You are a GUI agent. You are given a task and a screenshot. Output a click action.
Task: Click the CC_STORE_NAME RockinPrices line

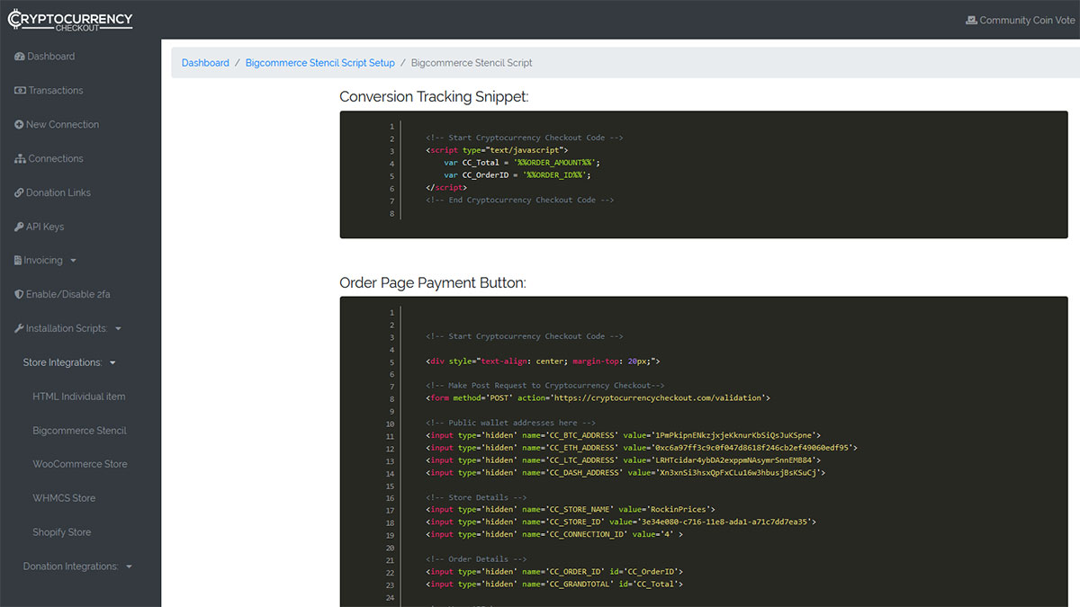coord(571,510)
